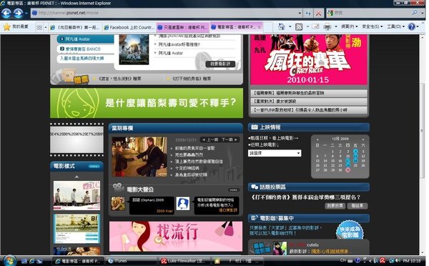
Task: Expand the address bar history dropdown
Action: click(300, 13)
